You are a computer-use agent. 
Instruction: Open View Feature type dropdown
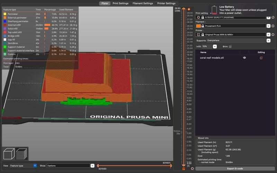pos(23,166)
